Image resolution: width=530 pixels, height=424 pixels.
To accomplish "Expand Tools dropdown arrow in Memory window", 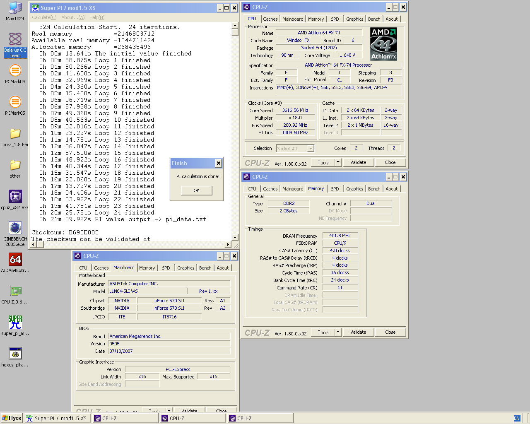I will pos(338,332).
